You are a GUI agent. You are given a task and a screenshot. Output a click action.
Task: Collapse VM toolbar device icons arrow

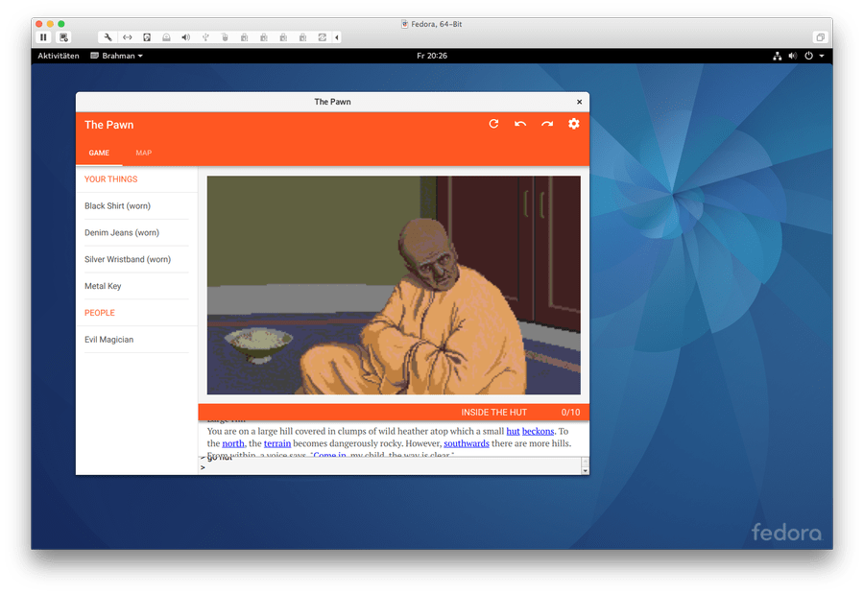point(337,37)
